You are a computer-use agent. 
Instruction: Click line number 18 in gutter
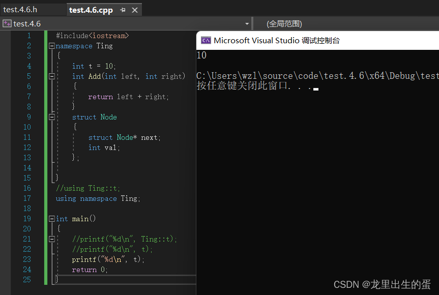[27, 209]
